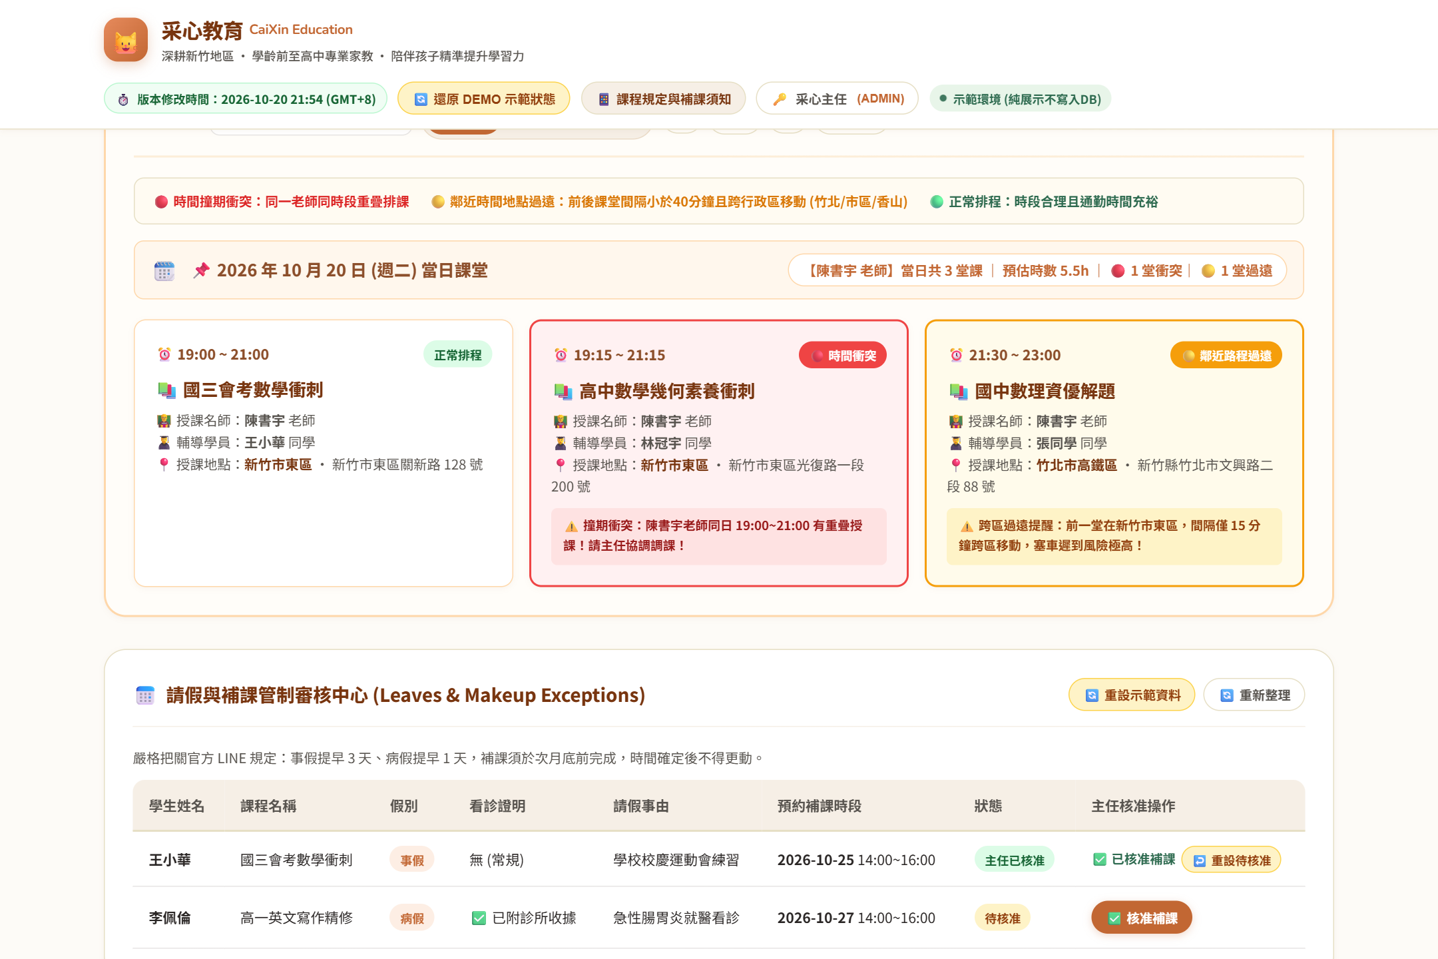Viewport: 1438px width, 959px height.
Task: Click 核准補課 button for 李佩倫
Action: click(1142, 918)
